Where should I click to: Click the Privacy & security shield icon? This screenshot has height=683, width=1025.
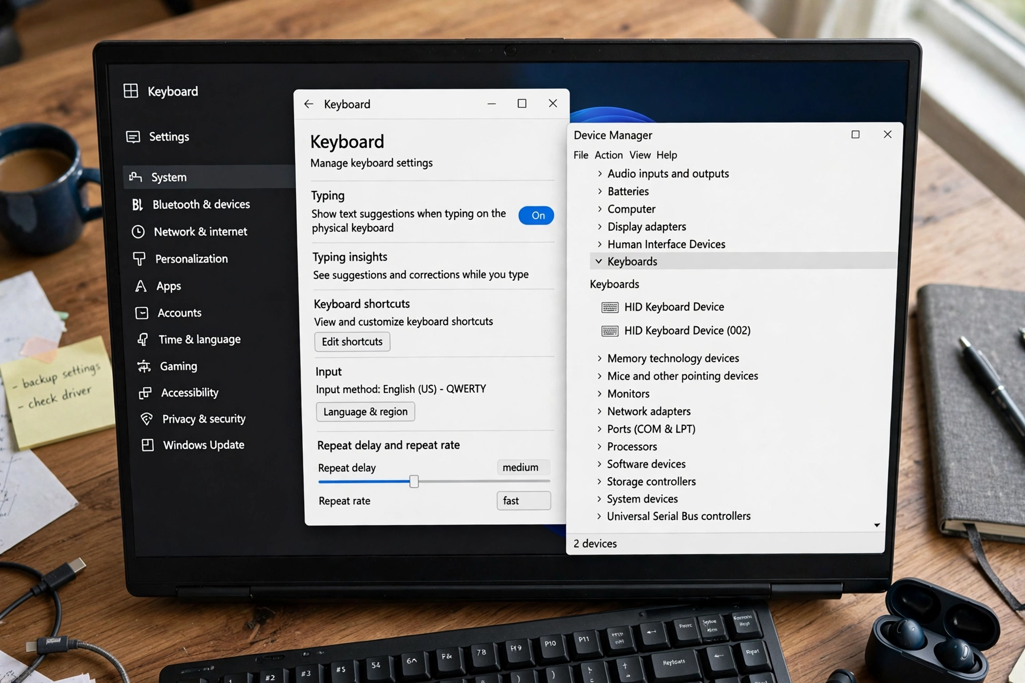tap(146, 419)
